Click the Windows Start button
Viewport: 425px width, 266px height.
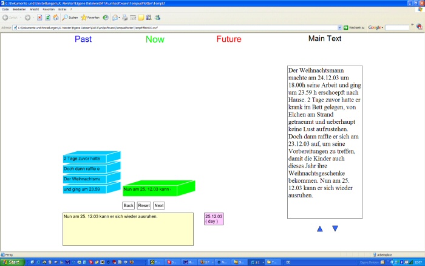pos(12,262)
